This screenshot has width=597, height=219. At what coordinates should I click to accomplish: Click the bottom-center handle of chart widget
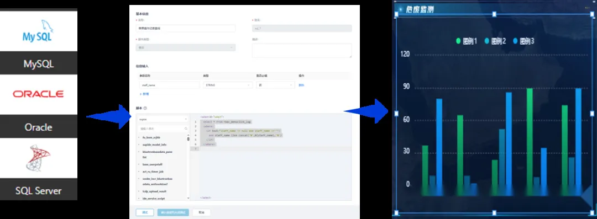[x=494, y=212]
